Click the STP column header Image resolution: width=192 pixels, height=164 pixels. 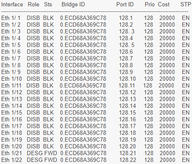point(186,5)
